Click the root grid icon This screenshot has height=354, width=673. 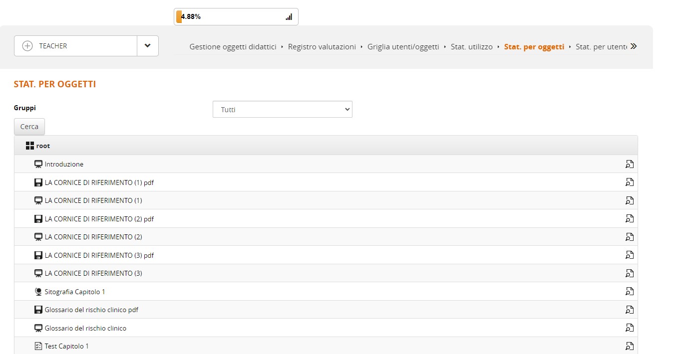(x=30, y=146)
